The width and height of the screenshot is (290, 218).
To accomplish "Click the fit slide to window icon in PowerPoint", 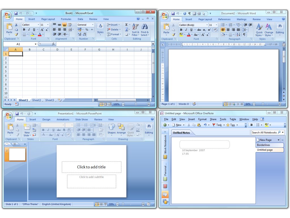I will coord(148,204).
